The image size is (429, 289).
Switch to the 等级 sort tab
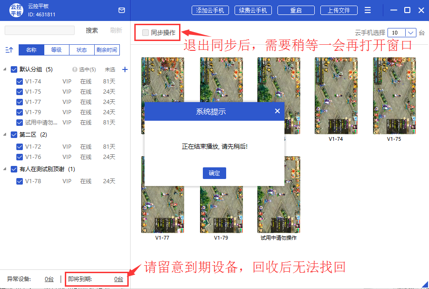tap(56, 50)
